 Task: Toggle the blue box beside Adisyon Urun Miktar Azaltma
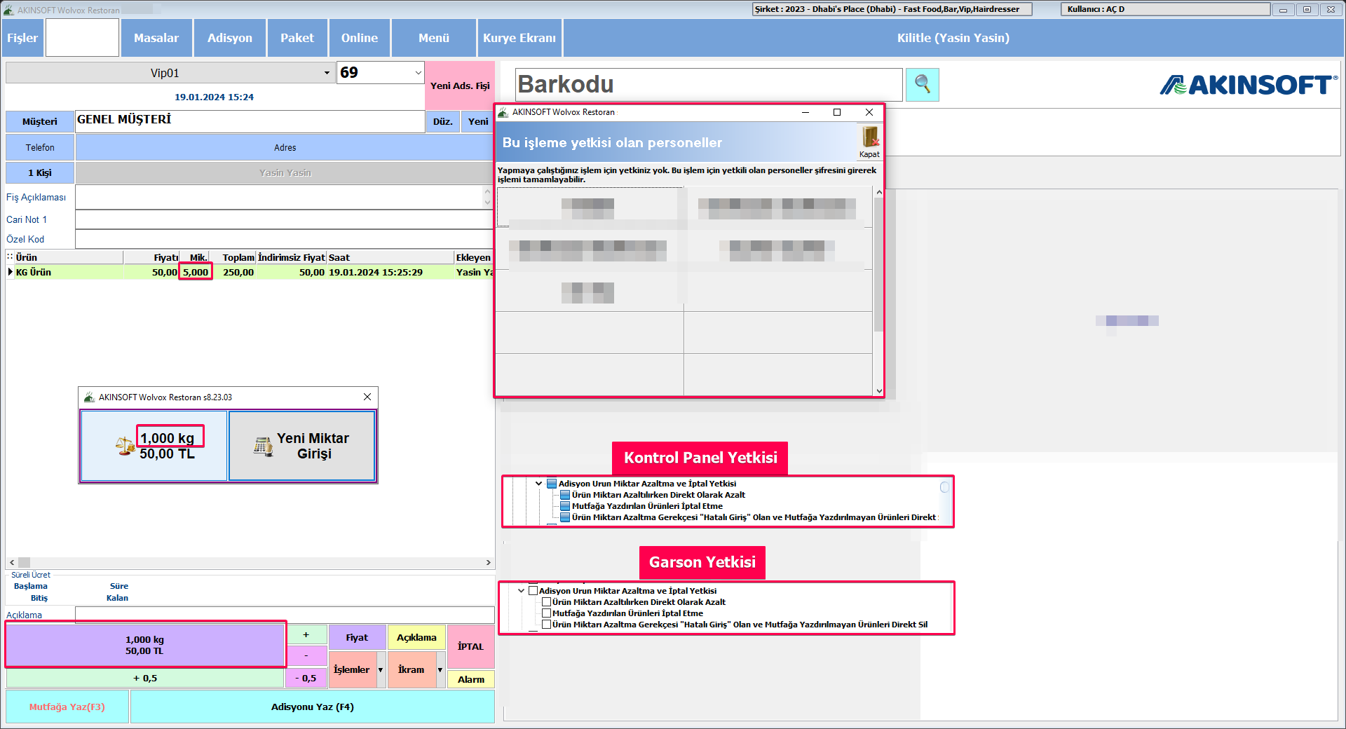(x=551, y=484)
